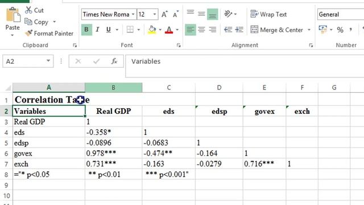This screenshot has width=364, height=205.
Task: Click the Copy icon
Action: click(x=28, y=22)
